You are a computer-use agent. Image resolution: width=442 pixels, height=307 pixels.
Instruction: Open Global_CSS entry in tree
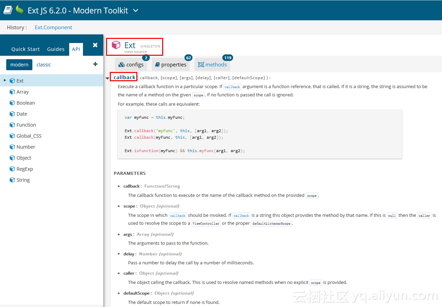click(x=29, y=136)
